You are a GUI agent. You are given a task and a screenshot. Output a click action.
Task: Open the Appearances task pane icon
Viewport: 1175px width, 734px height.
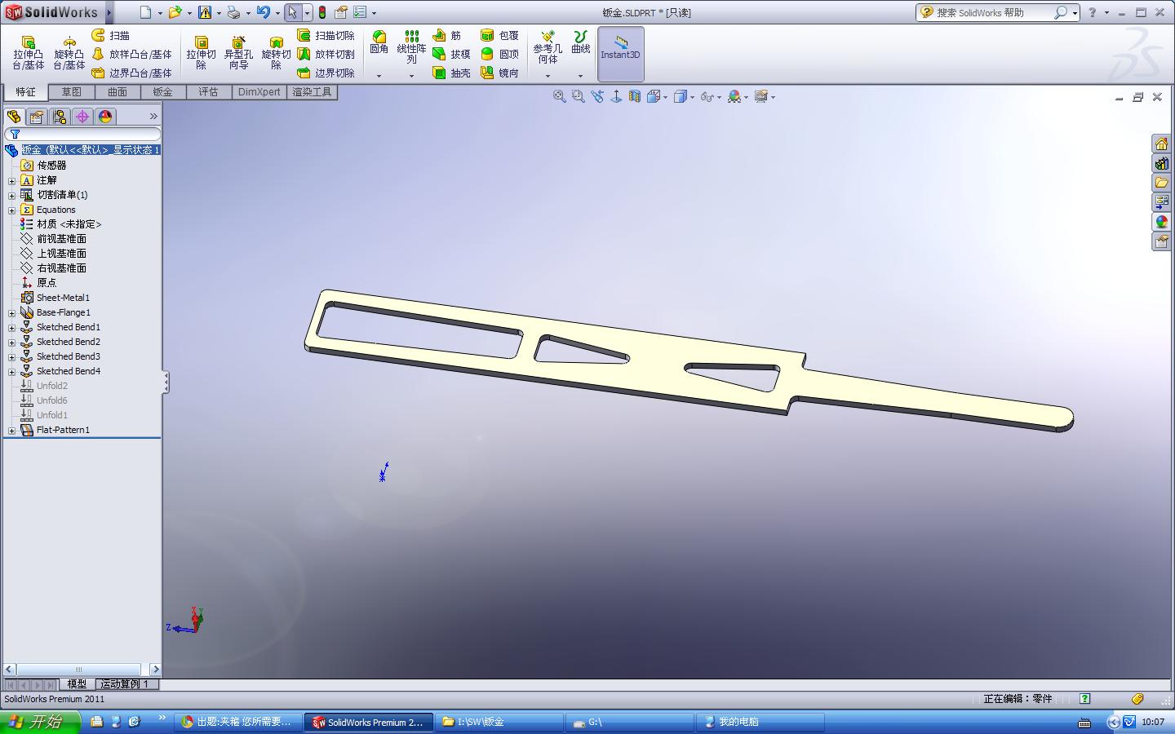[x=1161, y=222]
